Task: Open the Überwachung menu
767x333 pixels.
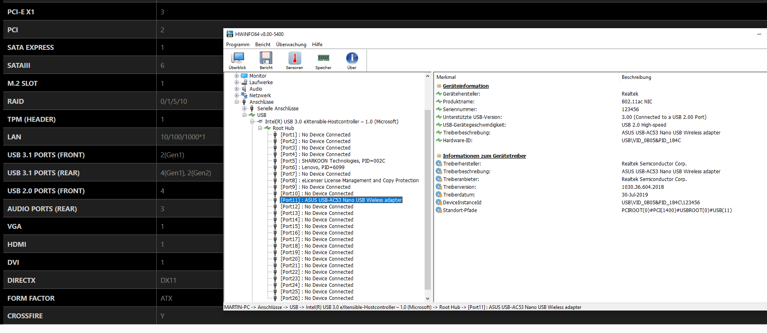Action: coord(291,45)
